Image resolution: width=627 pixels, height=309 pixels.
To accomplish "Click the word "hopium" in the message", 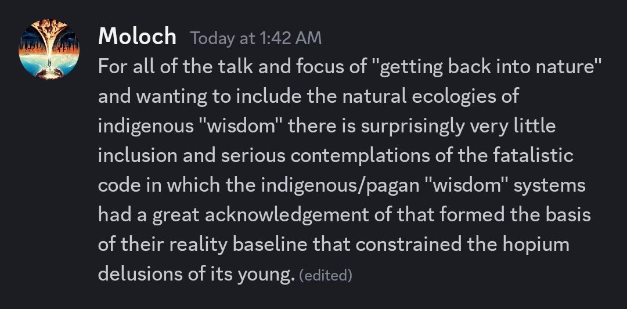I will (x=536, y=245).
